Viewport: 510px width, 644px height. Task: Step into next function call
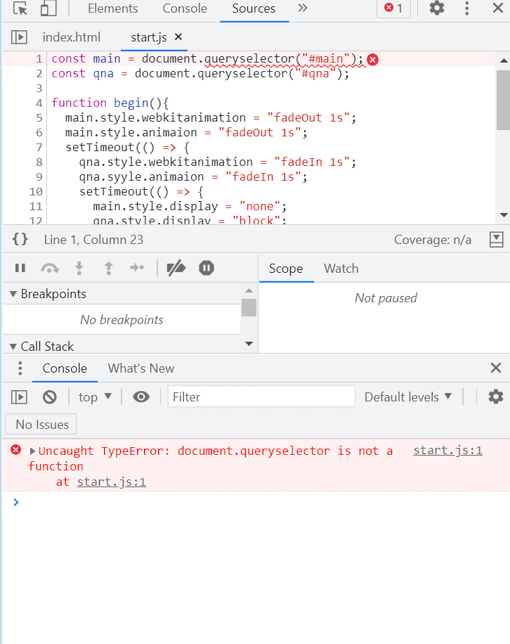tap(79, 268)
